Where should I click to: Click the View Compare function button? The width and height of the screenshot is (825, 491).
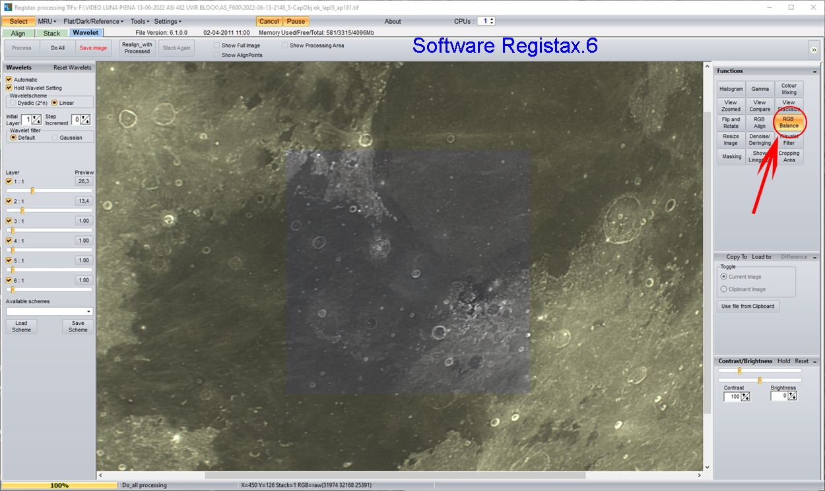tap(760, 105)
